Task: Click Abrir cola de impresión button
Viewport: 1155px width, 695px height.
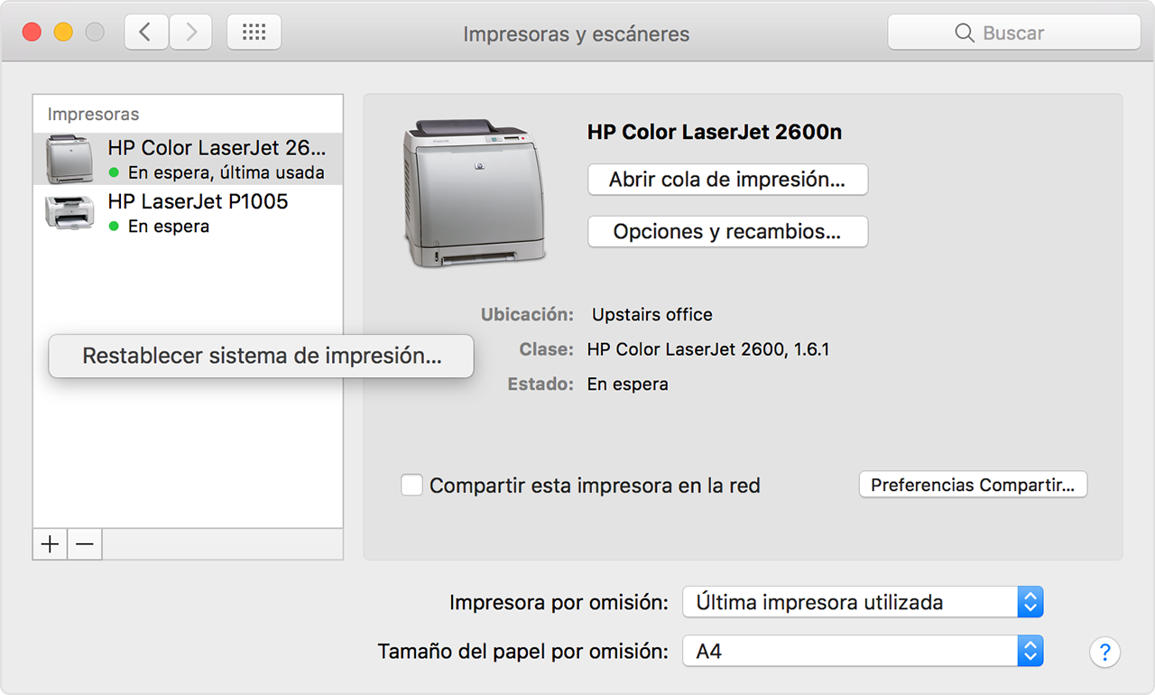Action: pos(727,179)
